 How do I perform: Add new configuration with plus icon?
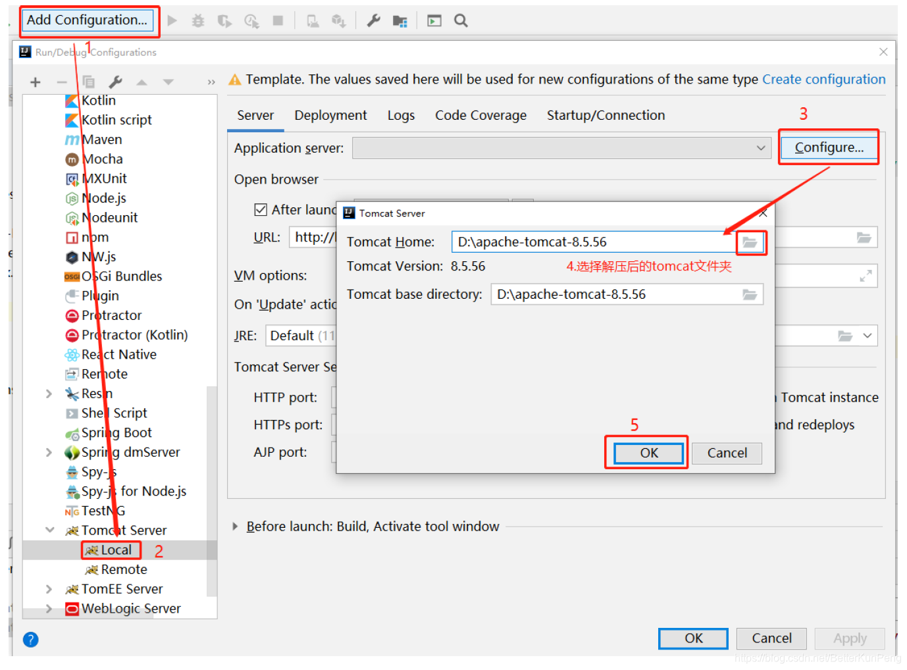pyautogui.click(x=36, y=82)
